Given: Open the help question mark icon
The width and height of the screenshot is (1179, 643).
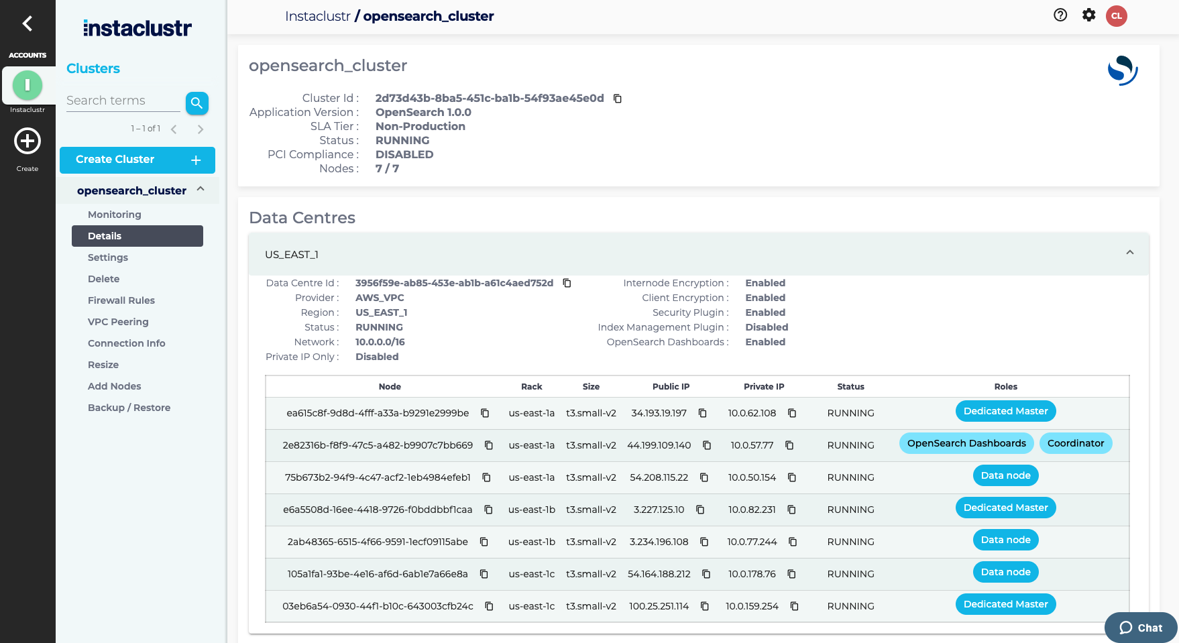Looking at the screenshot, I should point(1060,15).
